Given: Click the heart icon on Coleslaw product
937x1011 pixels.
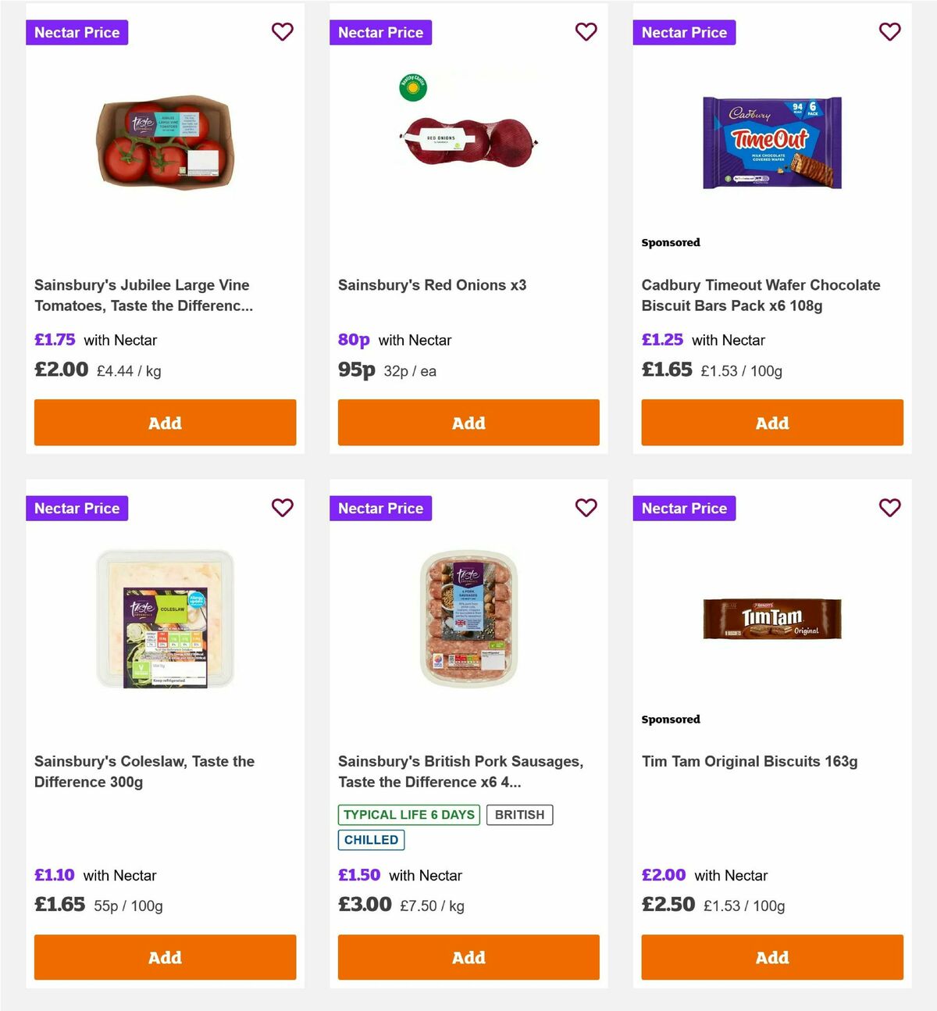Looking at the screenshot, I should [x=282, y=508].
